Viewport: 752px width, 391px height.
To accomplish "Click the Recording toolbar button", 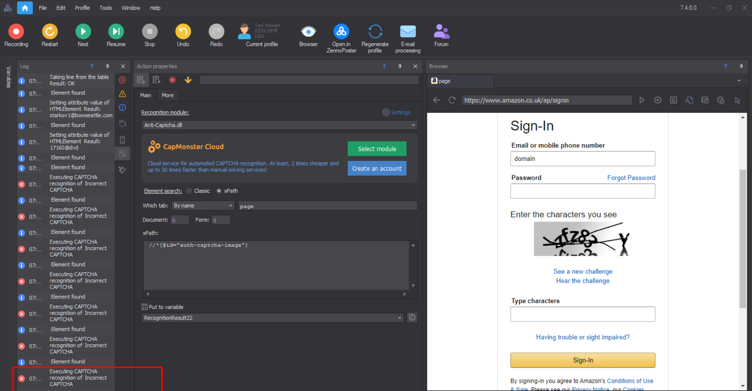I will point(16,35).
